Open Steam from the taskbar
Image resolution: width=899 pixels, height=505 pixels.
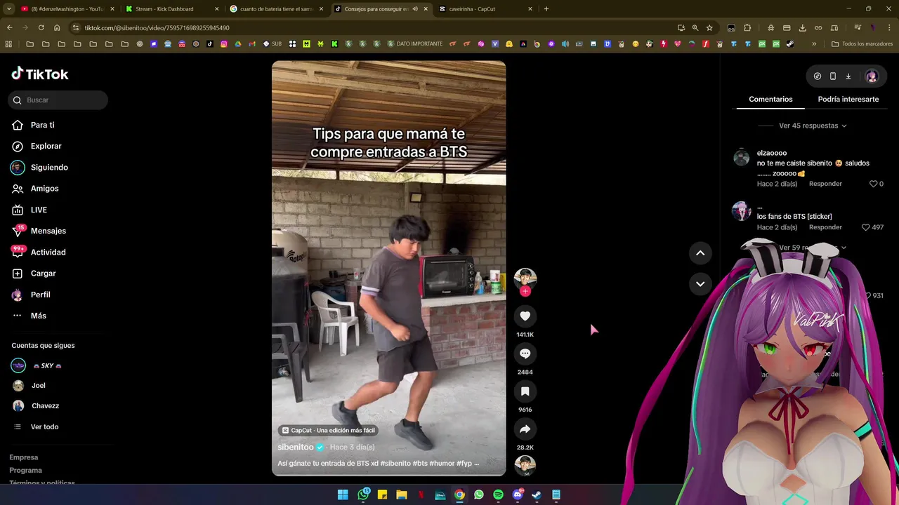(x=537, y=494)
